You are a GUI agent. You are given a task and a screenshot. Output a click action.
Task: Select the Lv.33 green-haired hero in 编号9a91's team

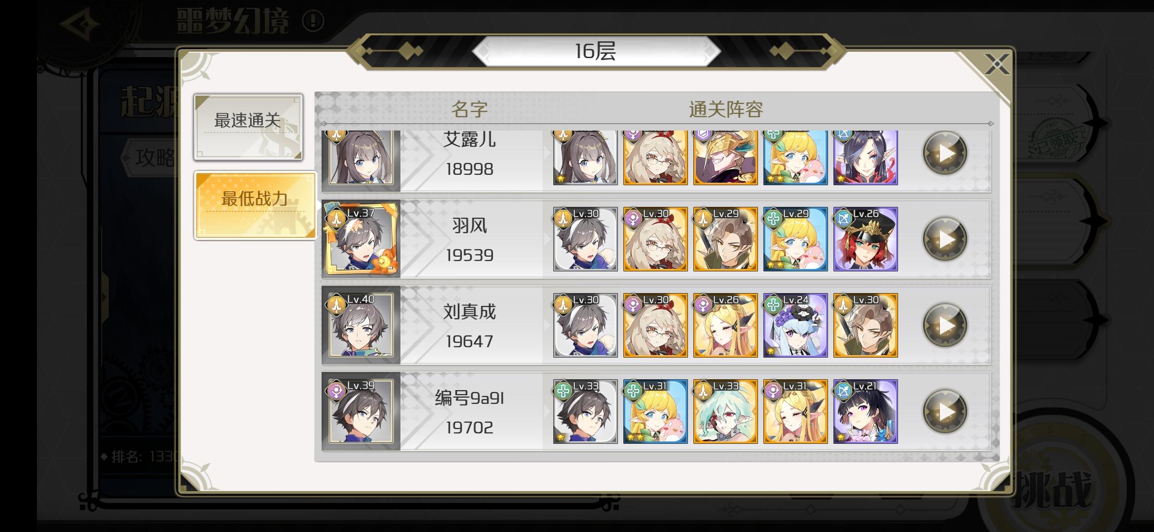click(x=725, y=412)
